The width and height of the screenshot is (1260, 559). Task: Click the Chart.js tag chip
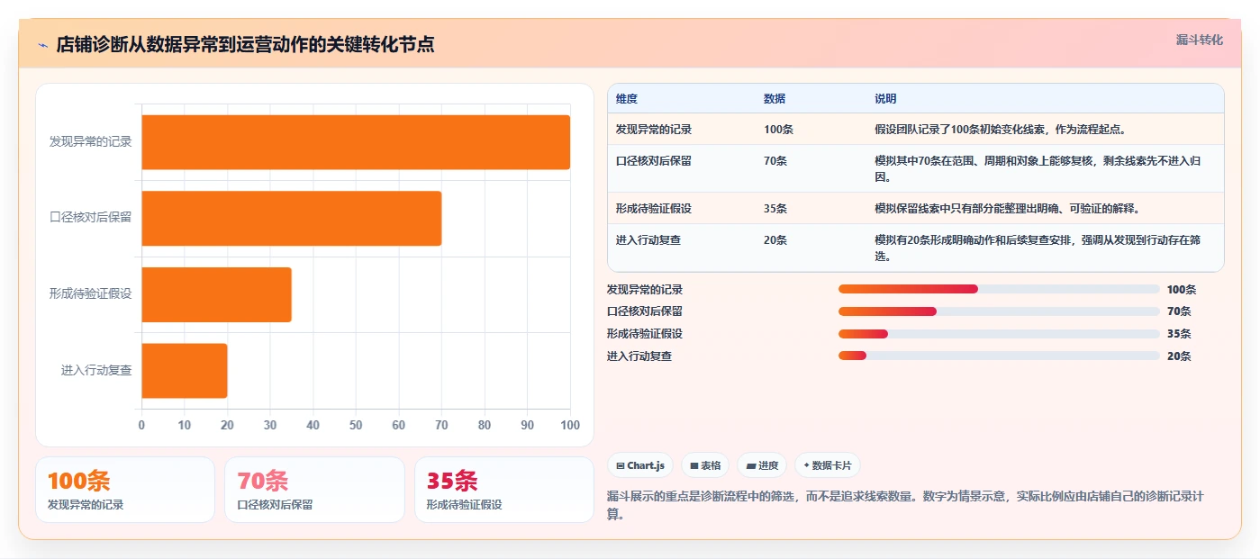(640, 465)
